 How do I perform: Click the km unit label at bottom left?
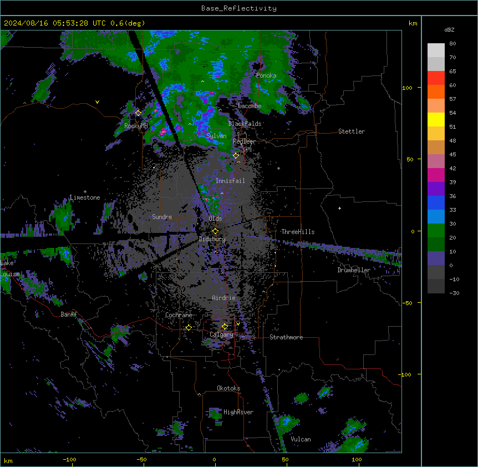coord(8,460)
